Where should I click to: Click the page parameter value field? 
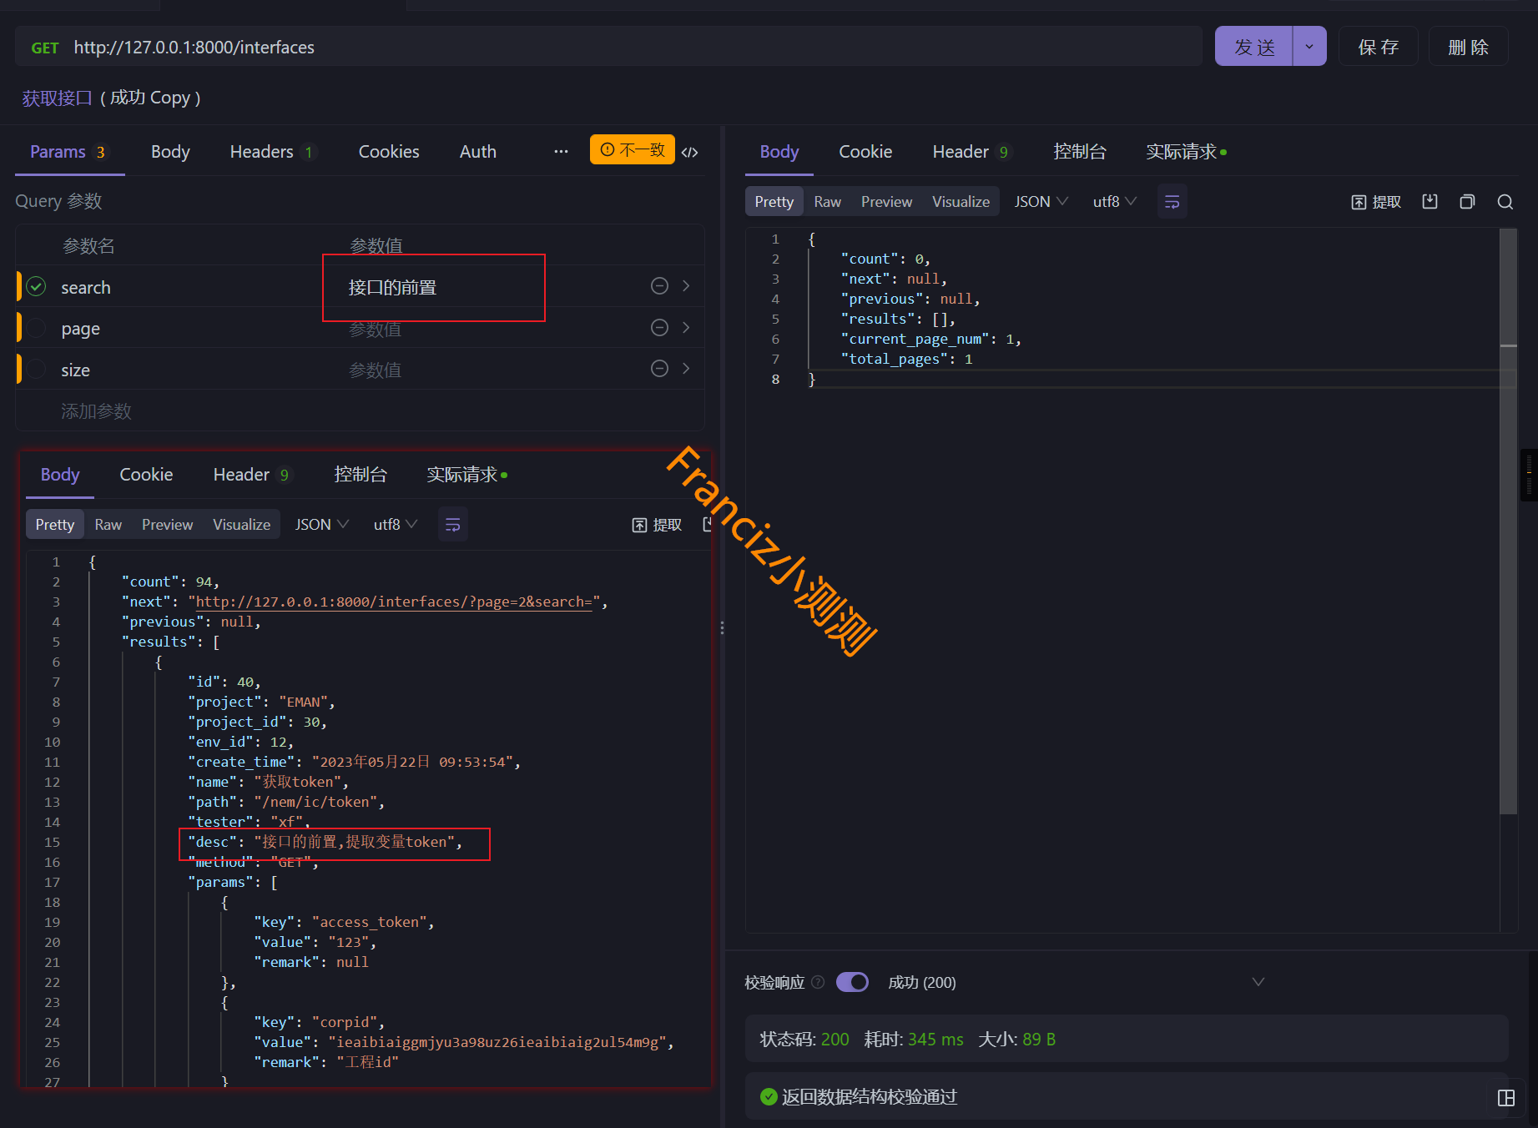[492, 329]
